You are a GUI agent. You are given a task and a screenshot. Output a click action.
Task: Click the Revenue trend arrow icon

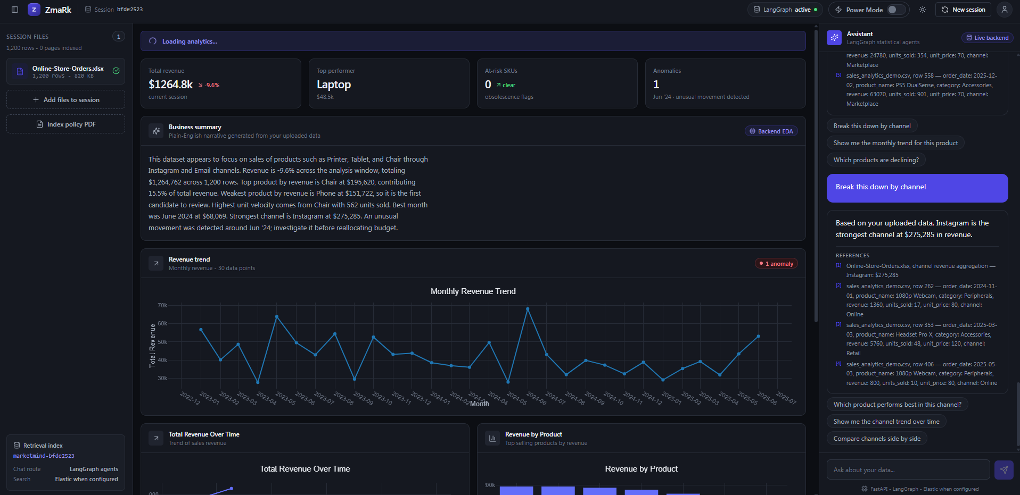[156, 263]
